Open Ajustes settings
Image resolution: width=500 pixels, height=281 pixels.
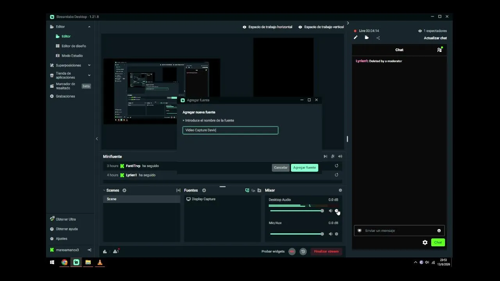[x=61, y=238]
